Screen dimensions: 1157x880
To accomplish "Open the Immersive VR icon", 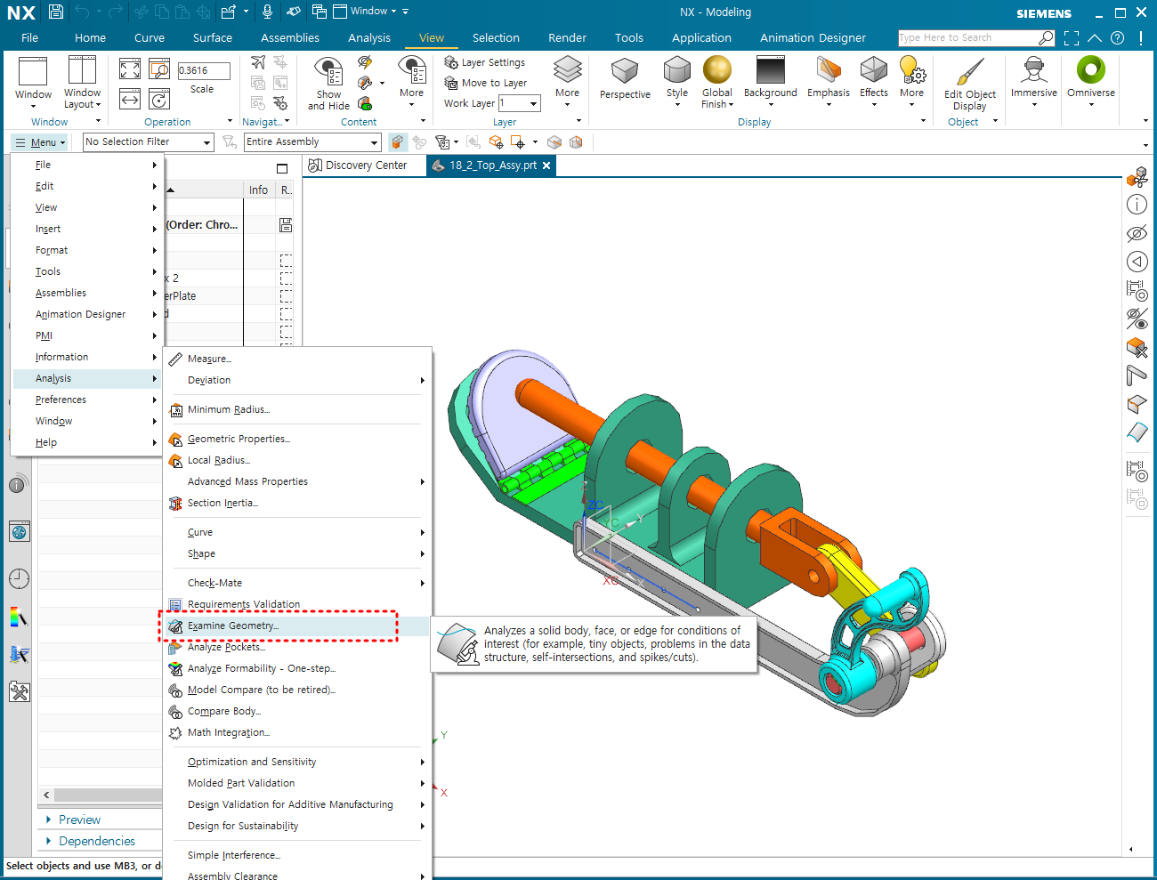I will (x=1033, y=69).
